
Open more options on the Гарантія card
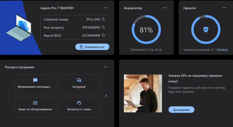click(x=224, y=8)
